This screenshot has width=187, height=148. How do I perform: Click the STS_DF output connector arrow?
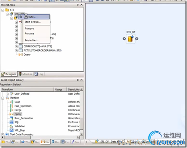[x=137, y=39]
